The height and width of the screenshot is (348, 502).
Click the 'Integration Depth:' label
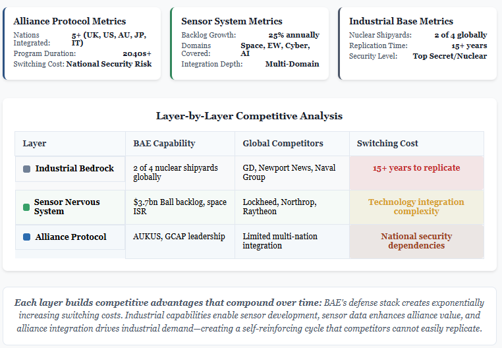coord(212,64)
